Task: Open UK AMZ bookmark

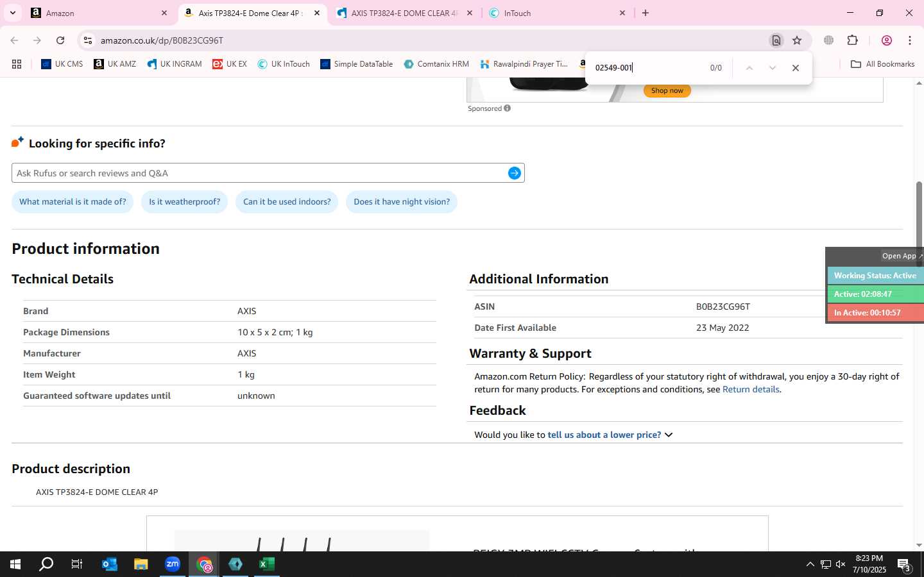Action: (115, 64)
